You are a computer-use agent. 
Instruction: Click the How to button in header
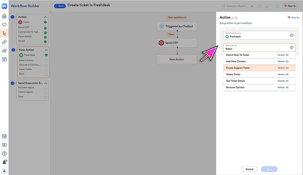click(x=290, y=6)
